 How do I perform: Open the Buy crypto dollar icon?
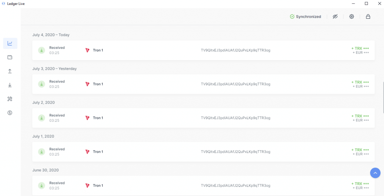click(10, 113)
